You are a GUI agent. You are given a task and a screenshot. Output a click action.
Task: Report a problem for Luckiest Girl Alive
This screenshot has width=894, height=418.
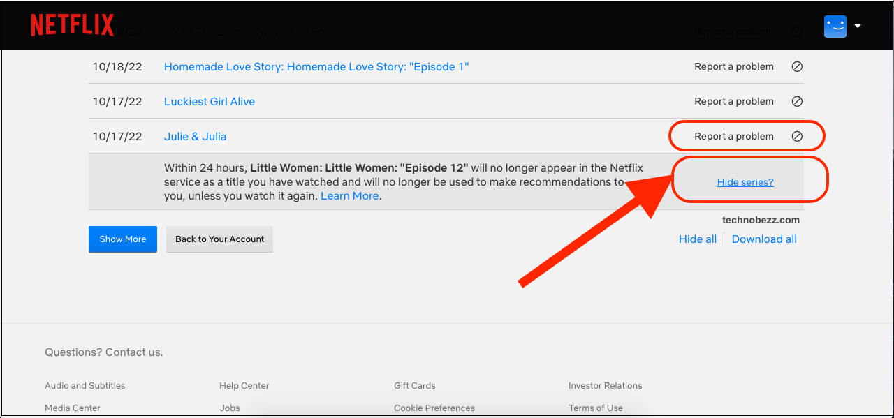coord(734,102)
